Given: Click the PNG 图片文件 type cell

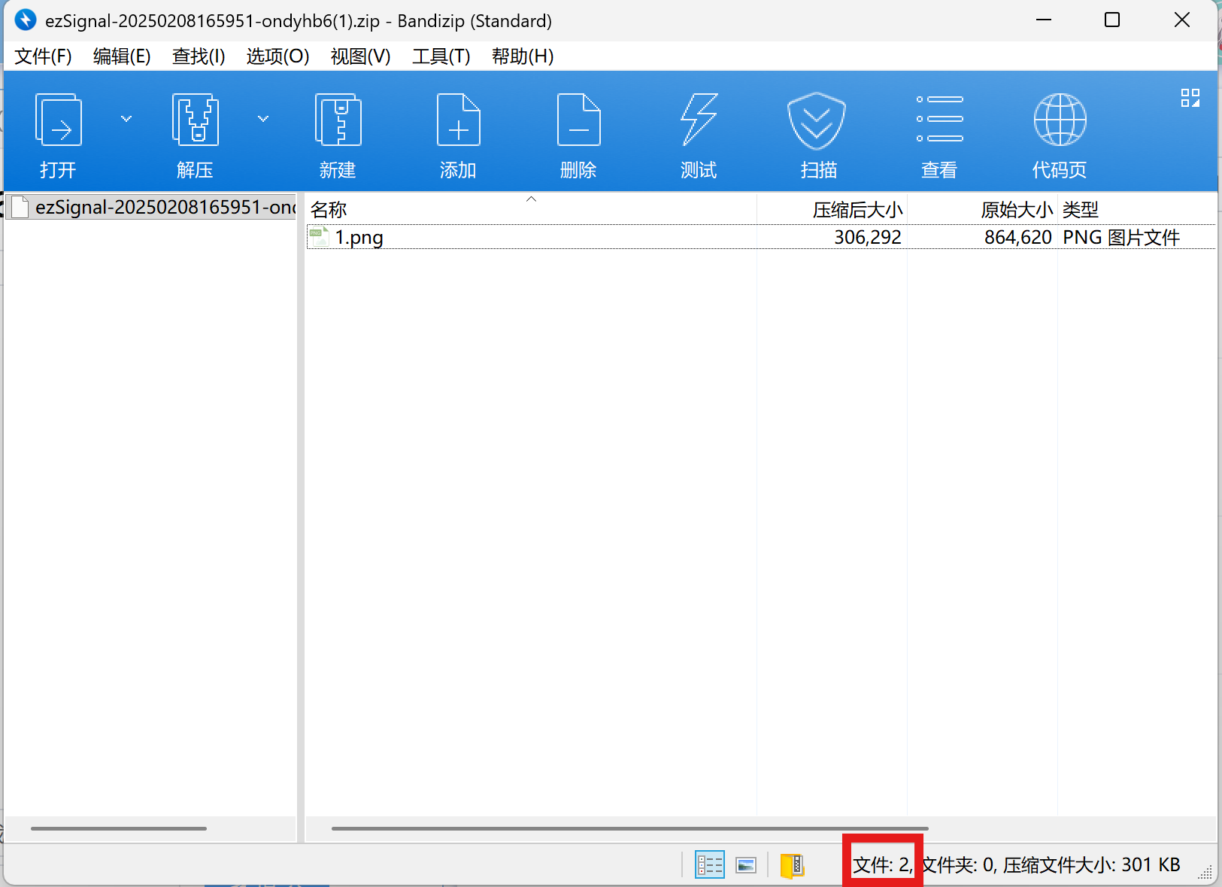Looking at the screenshot, I should 1121,238.
